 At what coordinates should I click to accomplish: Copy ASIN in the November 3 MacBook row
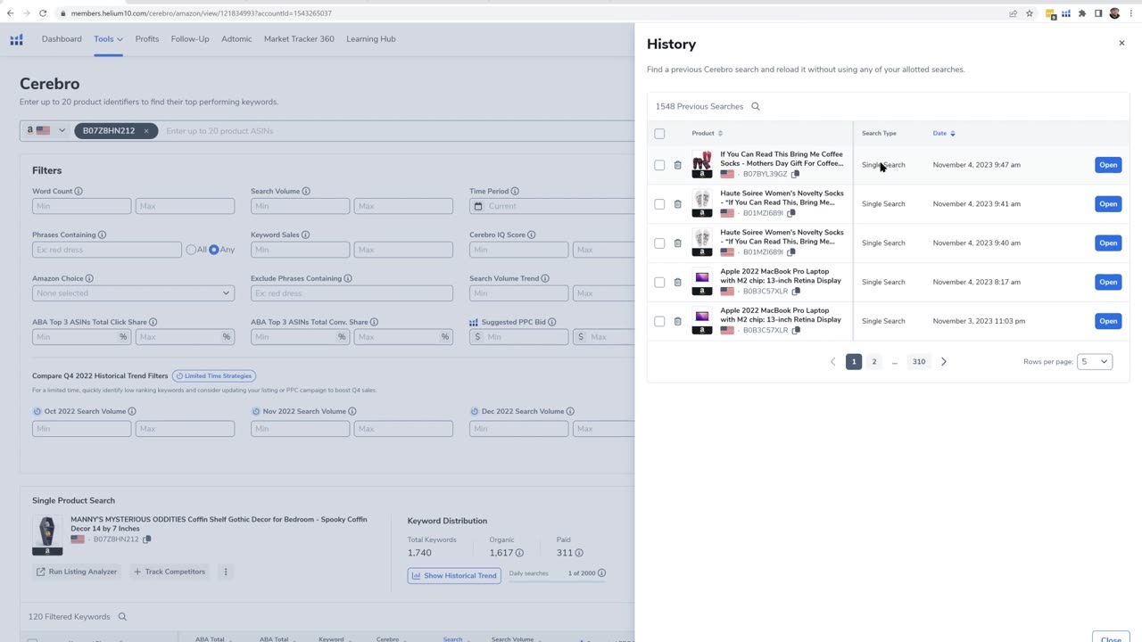796,330
